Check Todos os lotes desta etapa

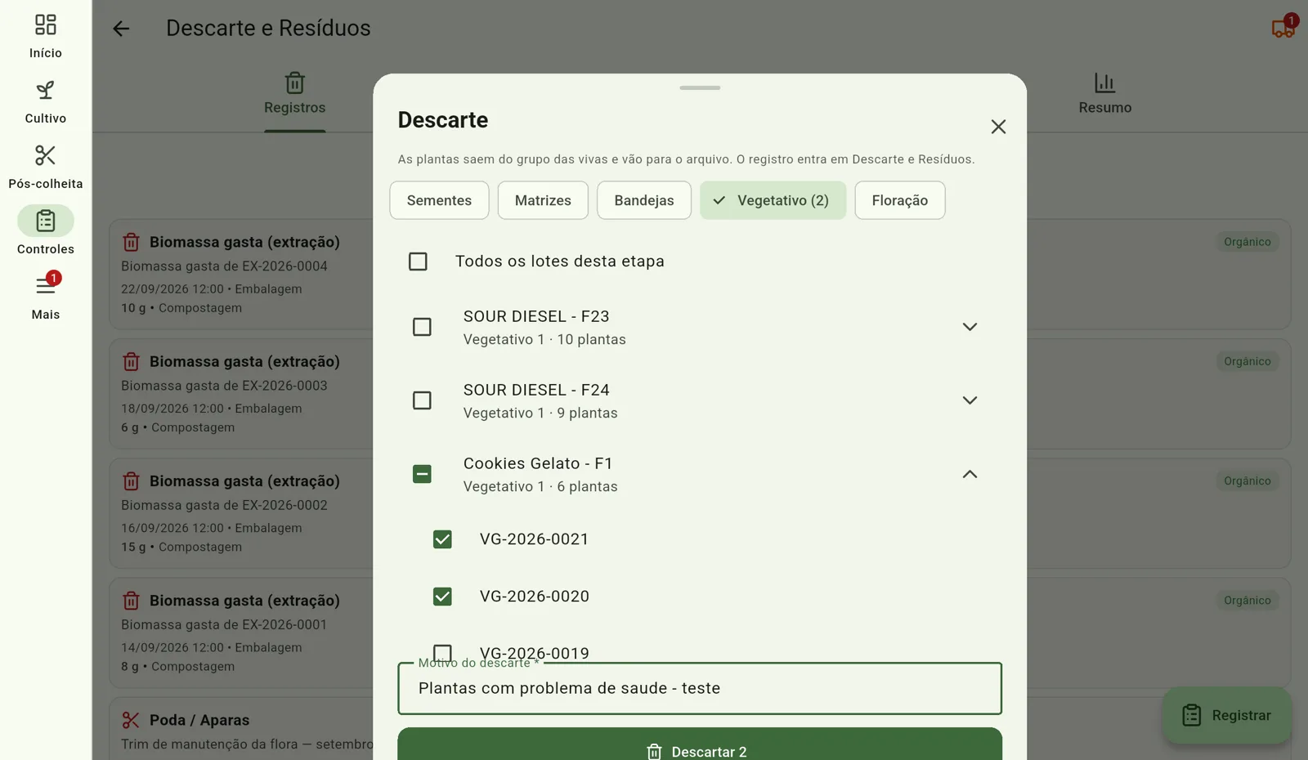pyautogui.click(x=418, y=262)
